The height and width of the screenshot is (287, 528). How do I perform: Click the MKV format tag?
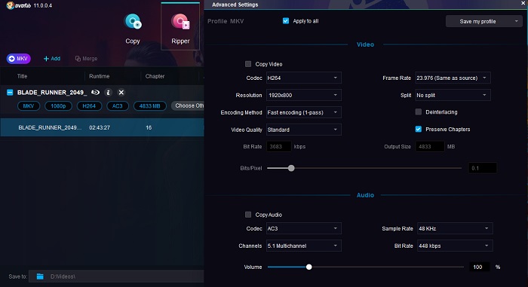click(x=29, y=106)
